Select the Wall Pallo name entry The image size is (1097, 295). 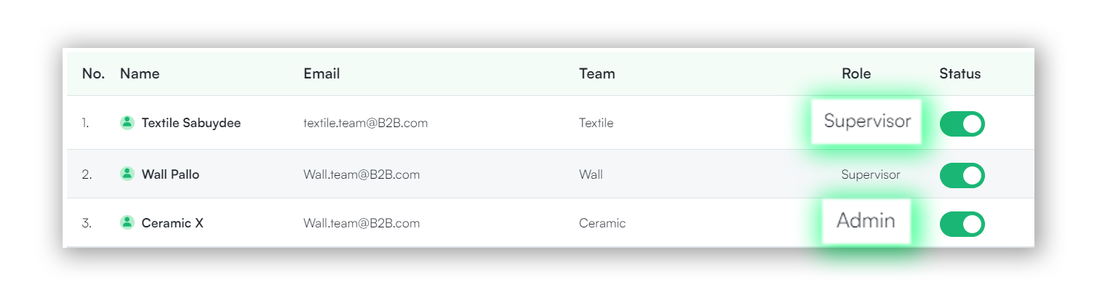click(x=170, y=174)
